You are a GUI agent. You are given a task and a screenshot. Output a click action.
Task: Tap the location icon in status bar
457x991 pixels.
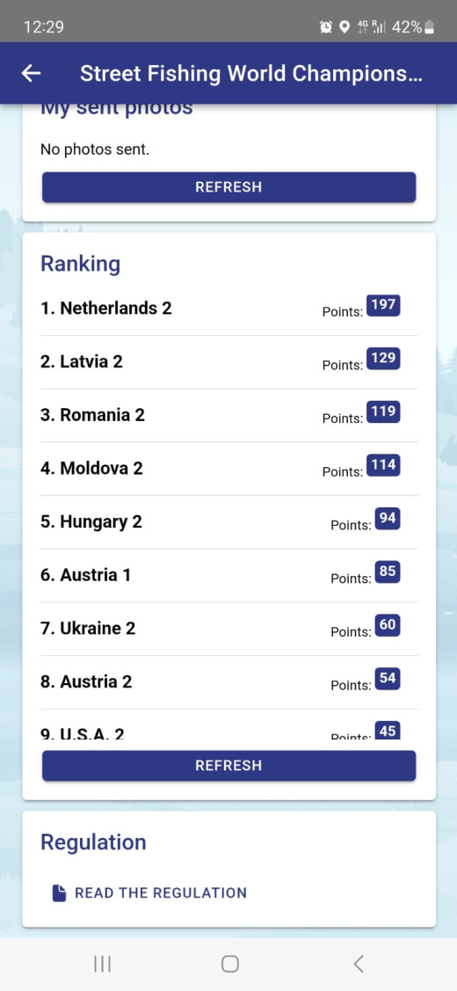point(345,27)
